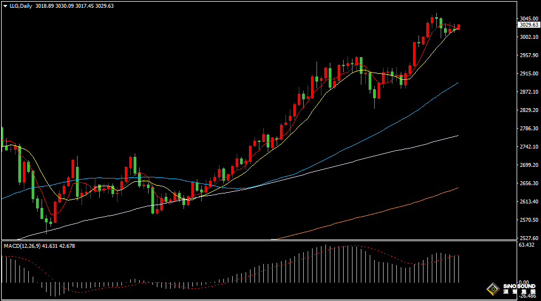This screenshot has height=301, width=541.
Task: Click the 2872.10 price axis label
Action: pos(529,92)
